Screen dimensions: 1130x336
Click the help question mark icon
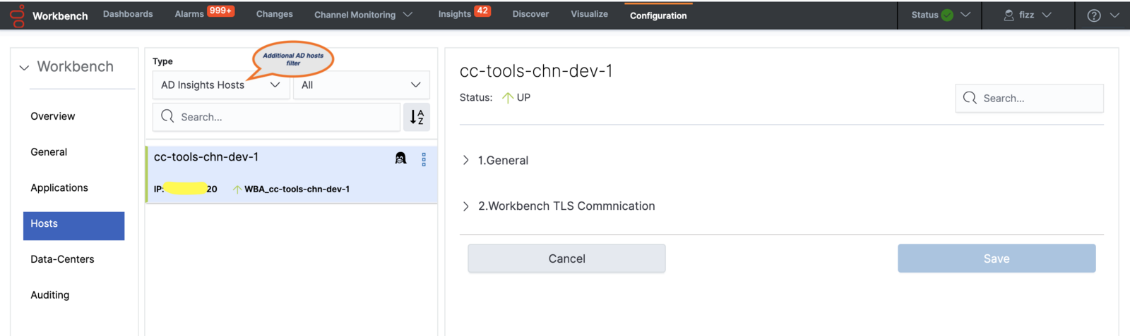point(1093,15)
